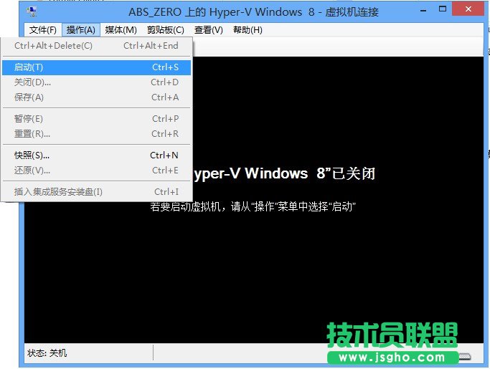Select 启动(T) to start the VM
Screen dimensions: 490x369
pyautogui.click(x=96, y=67)
